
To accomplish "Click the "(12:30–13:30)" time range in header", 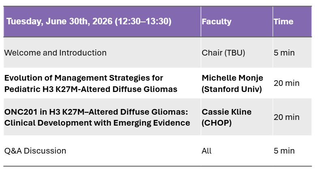I will click(x=143, y=21).
